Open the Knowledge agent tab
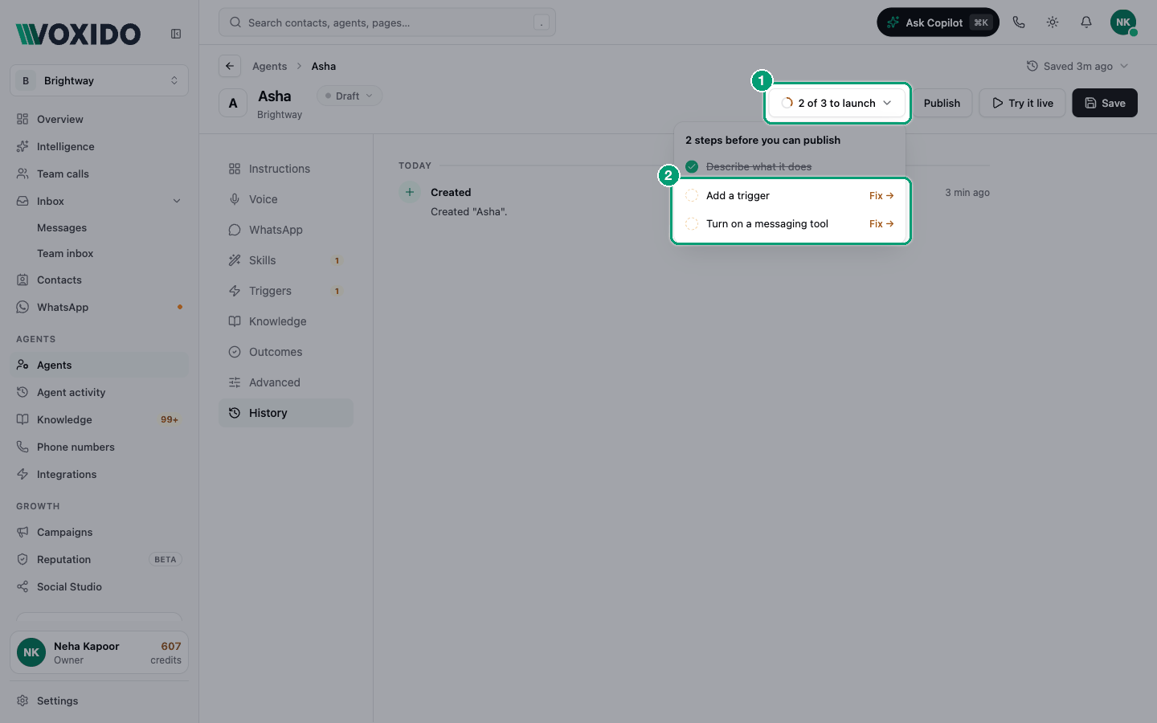Screen dimensions: 1157x723 click(286, 321)
